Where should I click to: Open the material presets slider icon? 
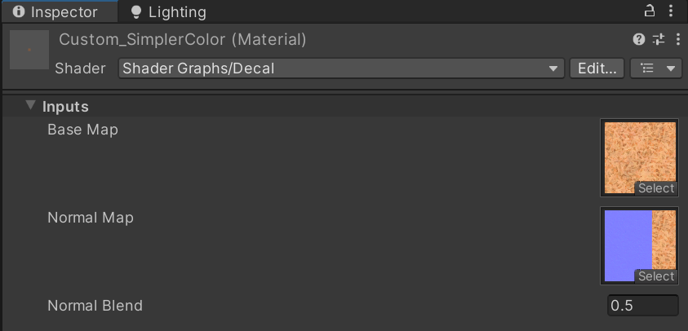click(x=659, y=39)
